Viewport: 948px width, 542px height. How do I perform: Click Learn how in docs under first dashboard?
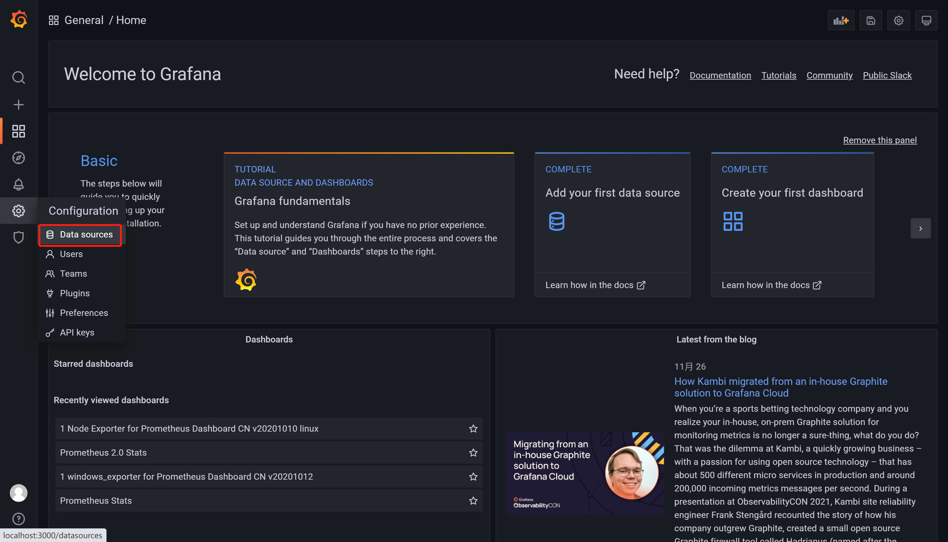click(771, 285)
